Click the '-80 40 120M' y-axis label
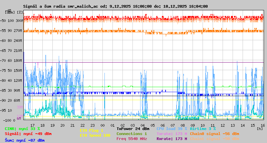Viewport: 267px width, 143px height. pos(12,80)
